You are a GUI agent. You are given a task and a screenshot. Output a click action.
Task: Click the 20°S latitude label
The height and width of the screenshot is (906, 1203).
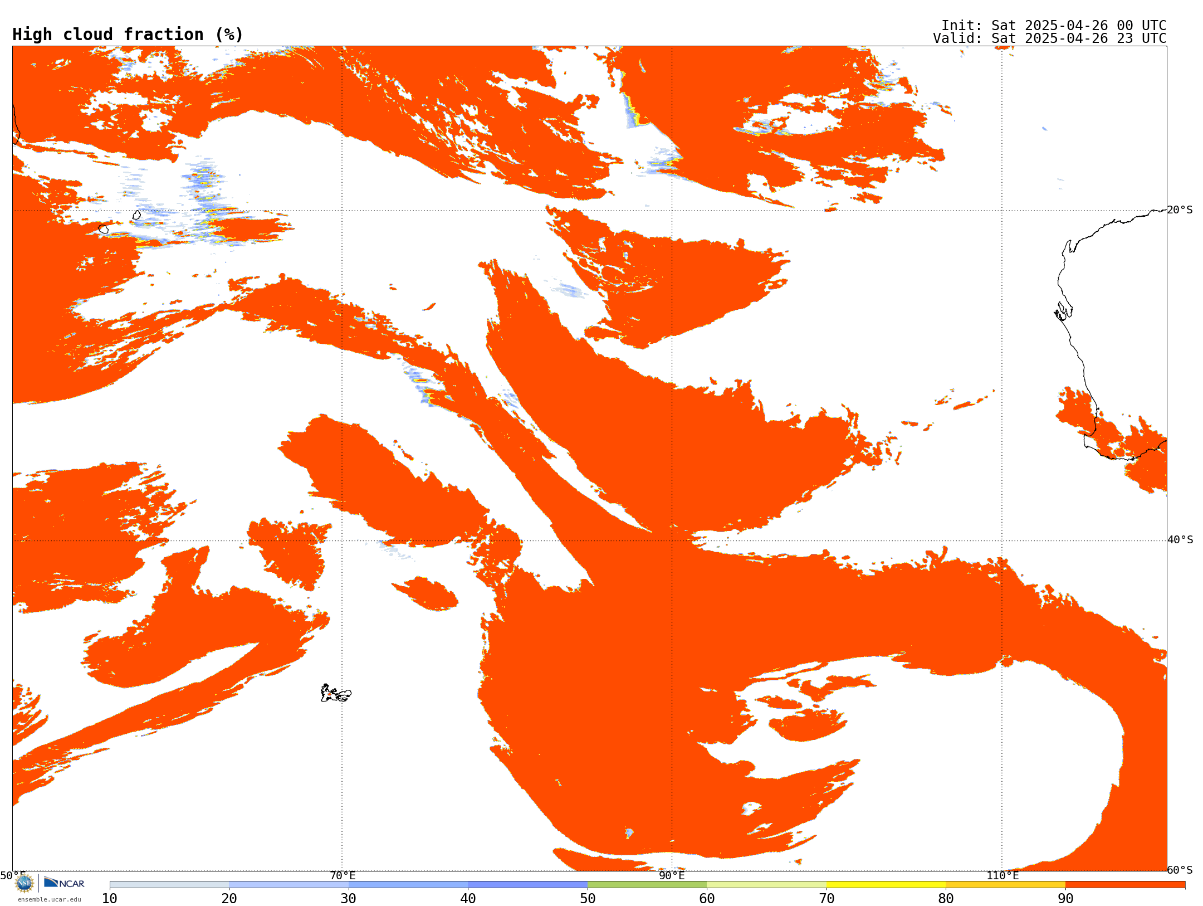point(1180,210)
